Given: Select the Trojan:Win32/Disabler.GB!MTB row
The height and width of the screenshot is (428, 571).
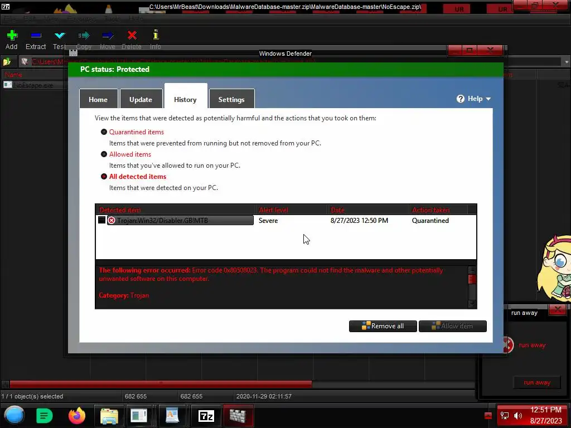Looking at the screenshot, I should (x=286, y=220).
